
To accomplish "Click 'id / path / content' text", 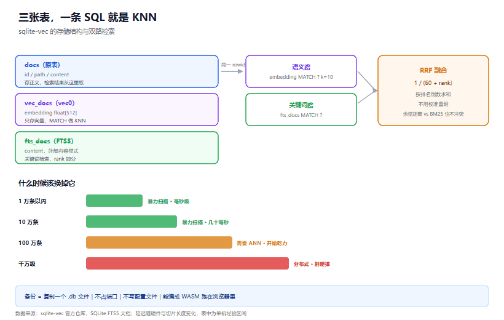I will 47,74.
